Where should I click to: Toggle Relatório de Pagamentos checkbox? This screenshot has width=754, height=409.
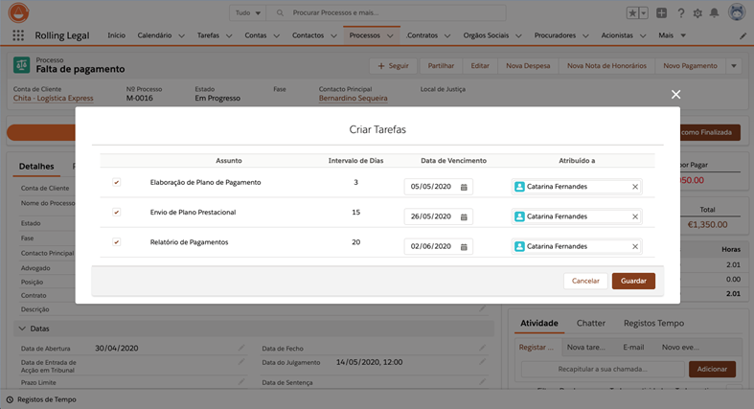coord(116,242)
